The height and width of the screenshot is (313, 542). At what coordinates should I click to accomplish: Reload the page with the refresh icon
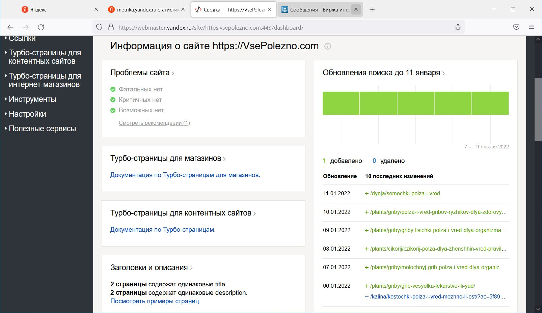[x=41, y=27]
